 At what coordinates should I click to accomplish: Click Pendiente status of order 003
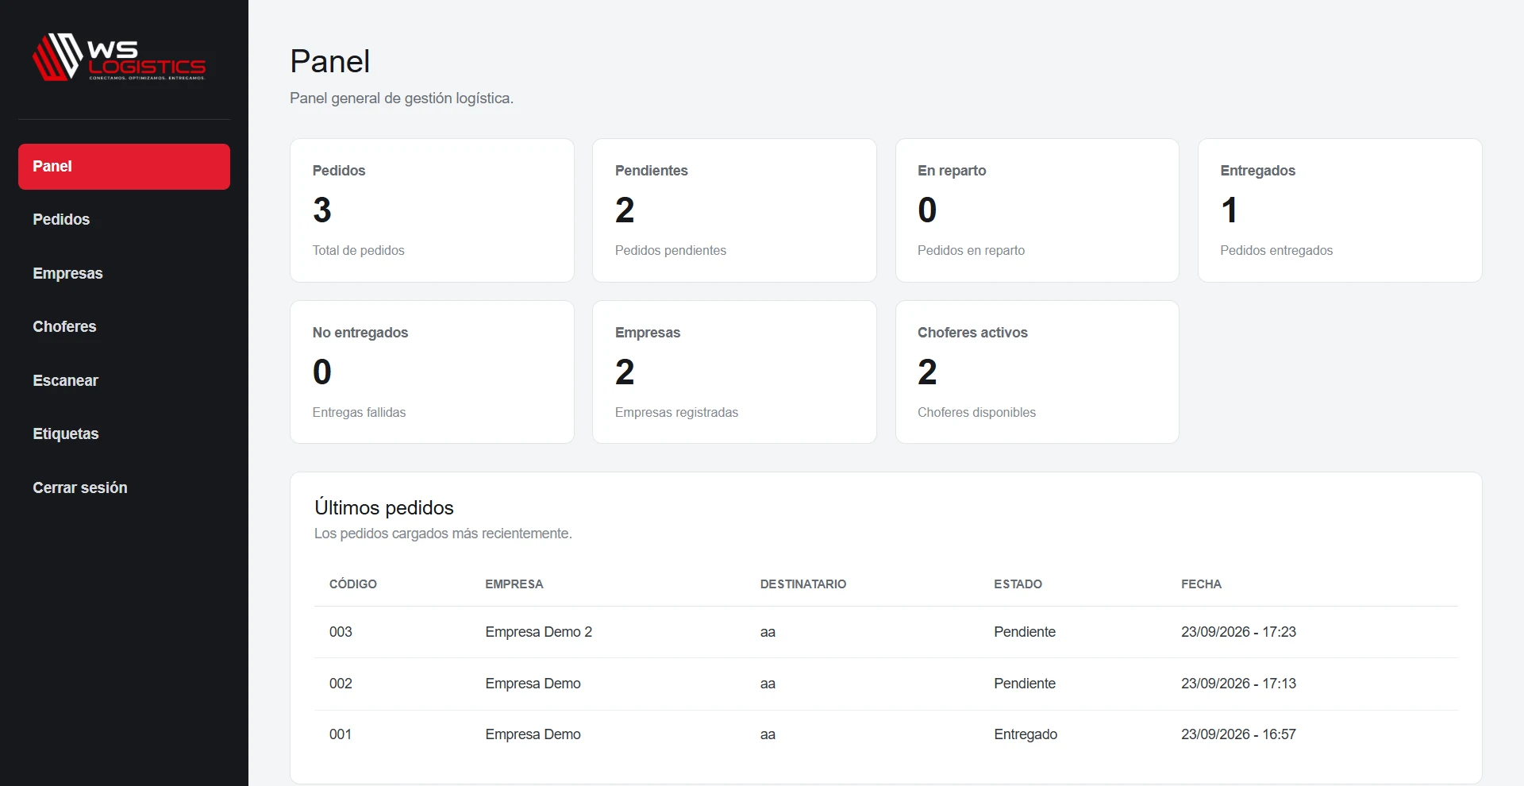pyautogui.click(x=1025, y=632)
